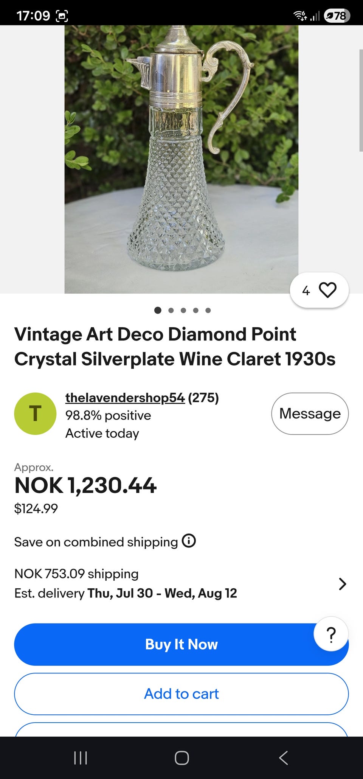363x779 pixels.
Task: Tap Android back navigation icon
Action: tap(283, 758)
